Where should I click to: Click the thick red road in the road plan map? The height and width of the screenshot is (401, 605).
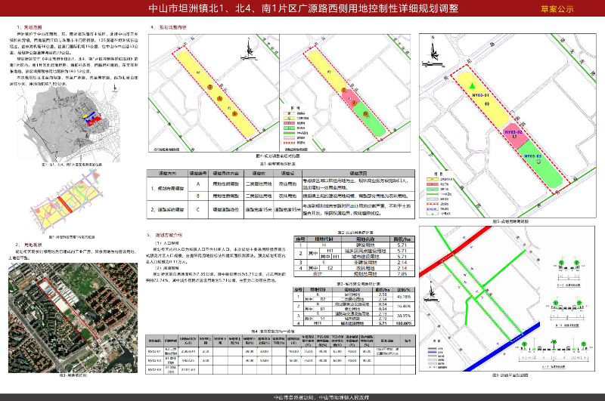pyautogui.click(x=455, y=251)
